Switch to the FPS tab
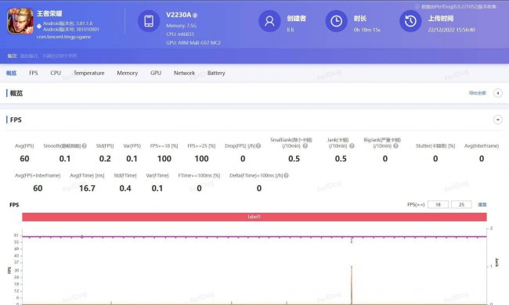This screenshot has width=509, height=305. click(x=34, y=73)
